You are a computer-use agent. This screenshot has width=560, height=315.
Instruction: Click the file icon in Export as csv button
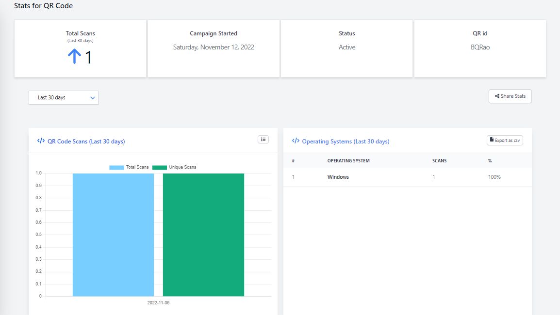(492, 141)
